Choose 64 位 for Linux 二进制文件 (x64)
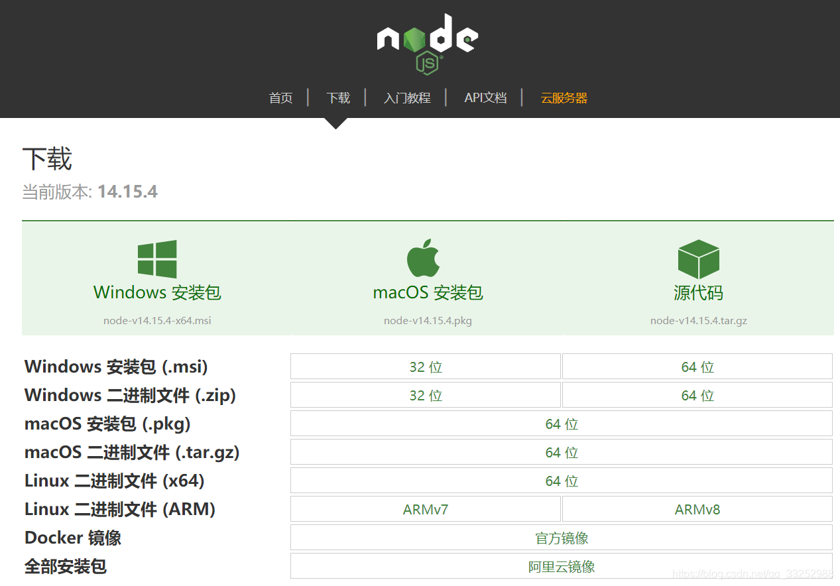 [x=562, y=481]
